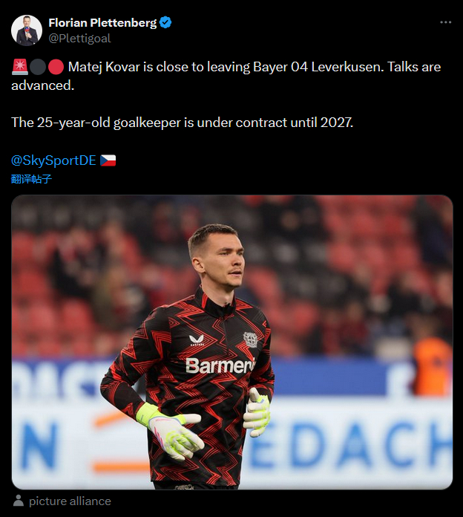Click the translate post link
The height and width of the screenshot is (517, 463).
[31, 179]
